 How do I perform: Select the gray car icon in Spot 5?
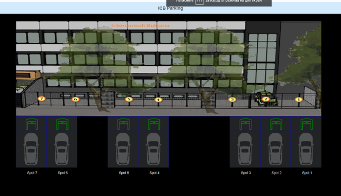[x=123, y=149]
